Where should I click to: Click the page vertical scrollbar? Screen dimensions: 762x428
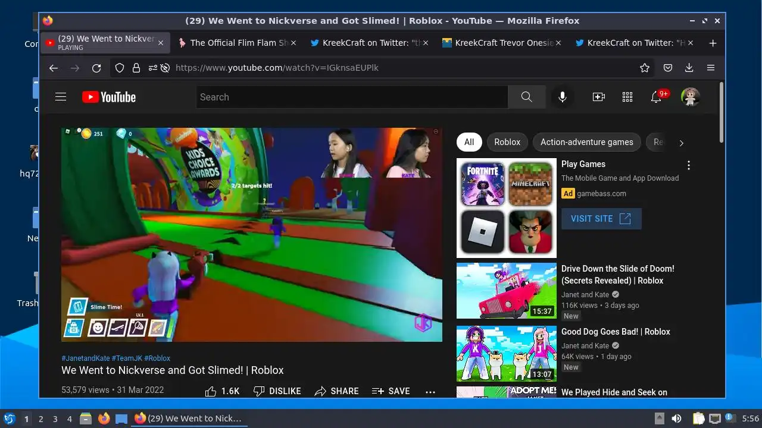coord(722,113)
